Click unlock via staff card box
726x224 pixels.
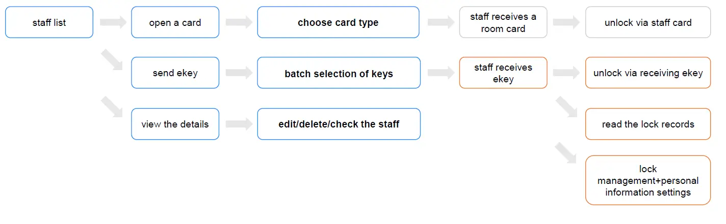click(647, 22)
